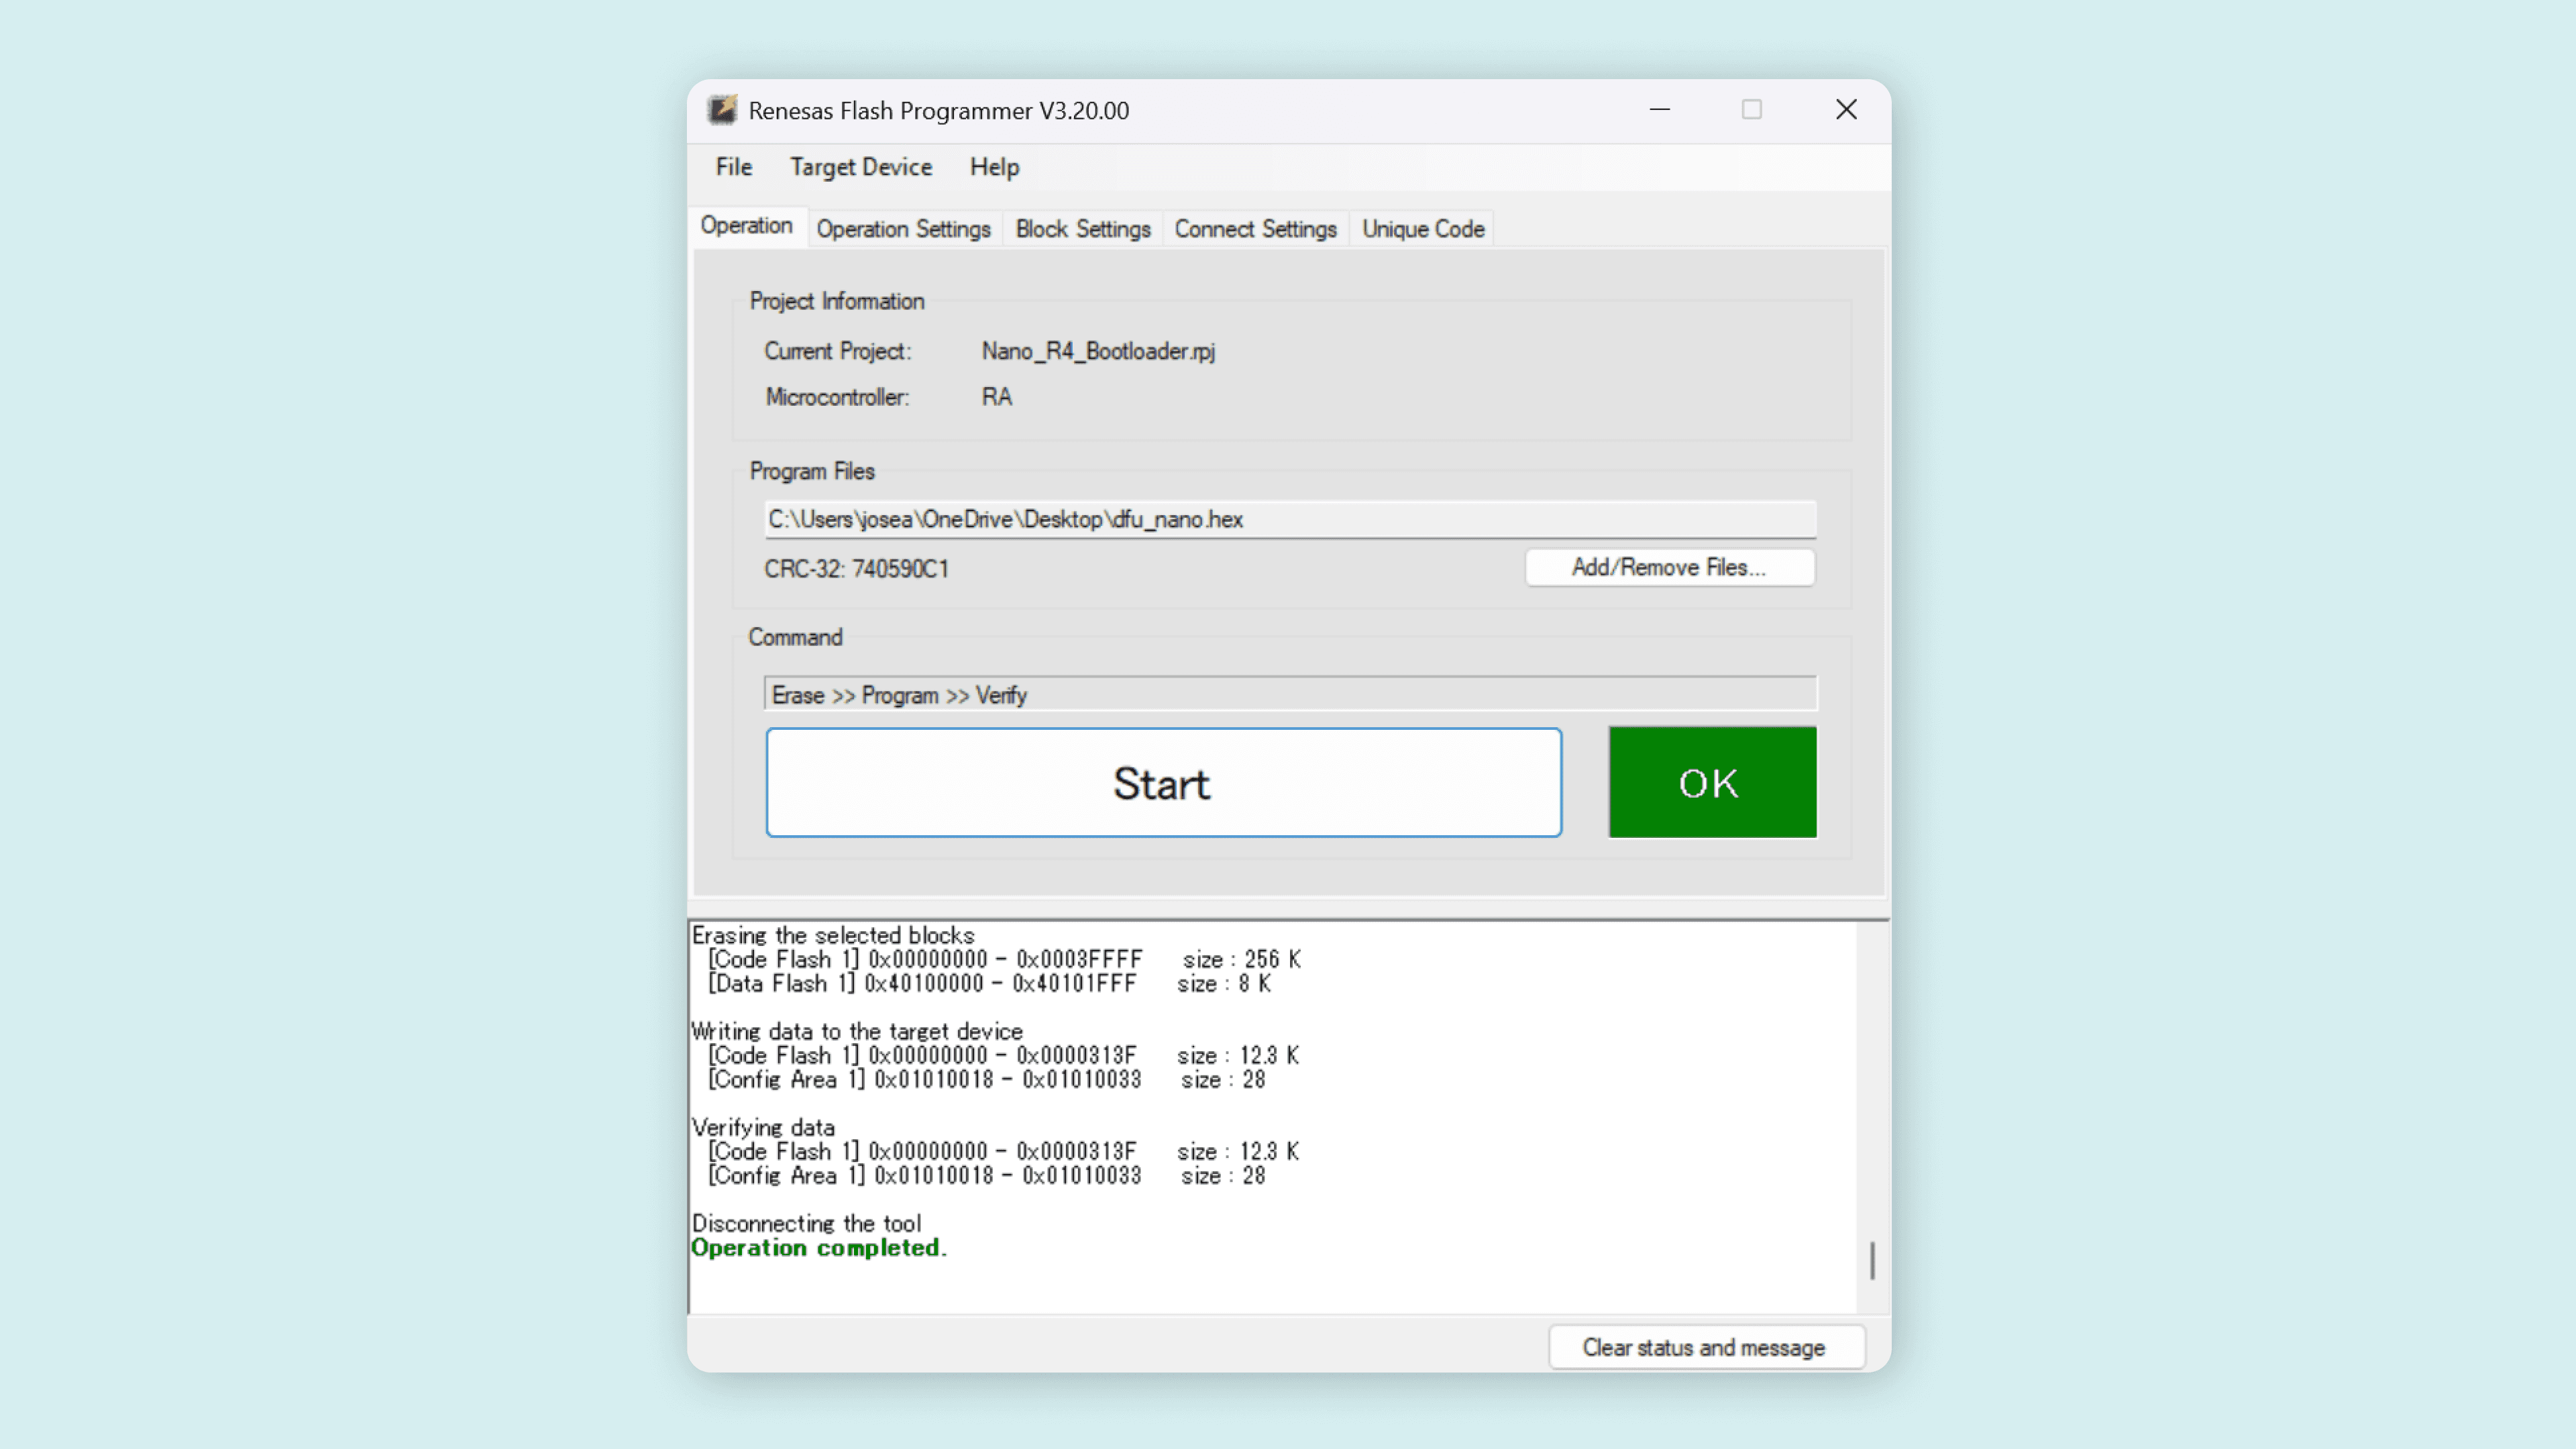
Task: Select the Current Project name text
Action: click(x=1097, y=351)
